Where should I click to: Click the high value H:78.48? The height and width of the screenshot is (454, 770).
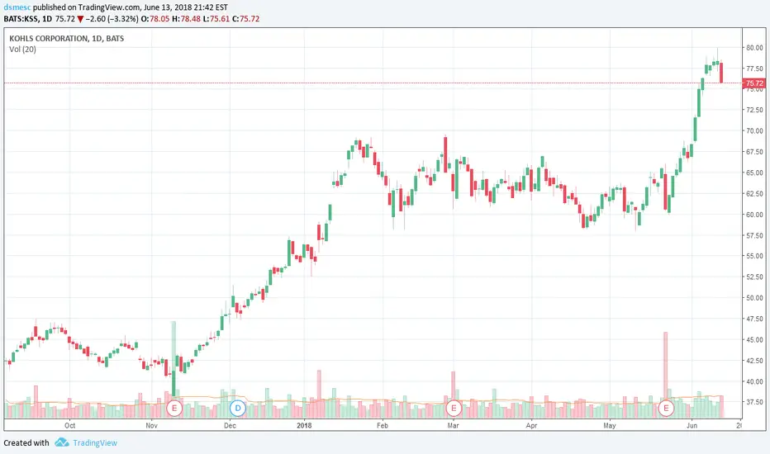tap(186, 19)
